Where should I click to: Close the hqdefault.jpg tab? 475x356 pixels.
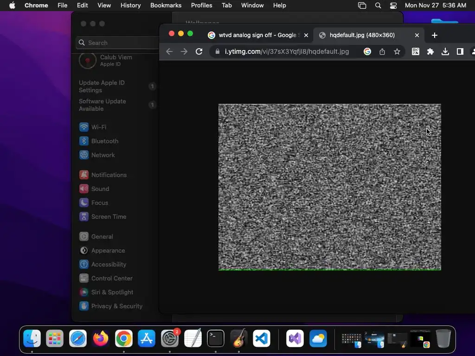click(417, 35)
